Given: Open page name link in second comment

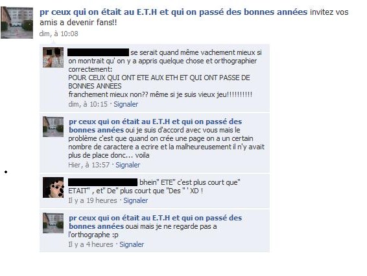Looking at the screenshot, I should (x=155, y=125).
